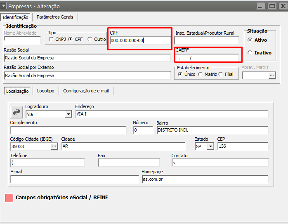
Task: Maximize the Empresas - Alteração window
Action: [x=271, y=6]
